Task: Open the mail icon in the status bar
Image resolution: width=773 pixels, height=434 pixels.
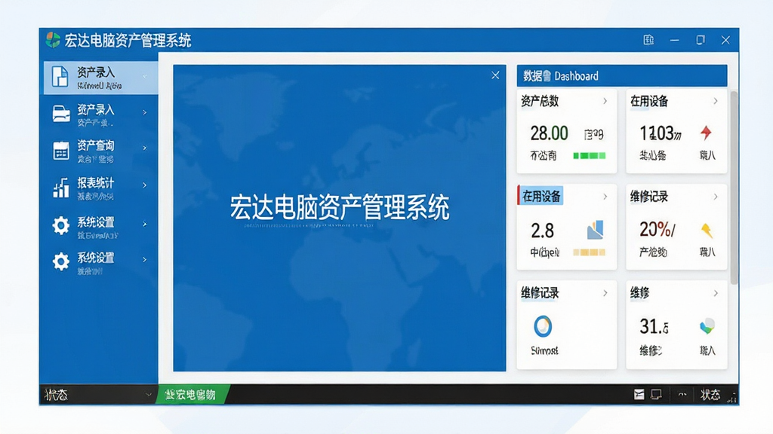Action: coord(639,394)
